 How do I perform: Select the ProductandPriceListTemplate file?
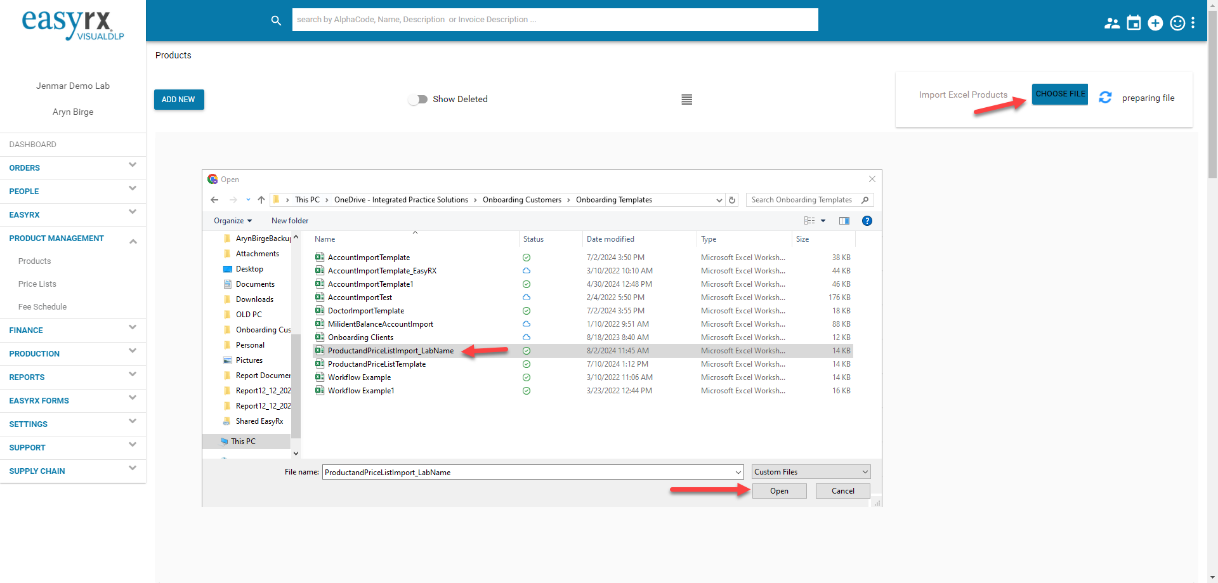click(x=376, y=364)
